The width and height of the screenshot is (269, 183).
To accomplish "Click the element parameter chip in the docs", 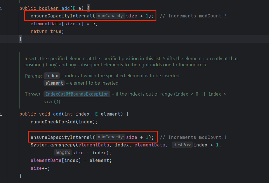I will pos(54,83).
